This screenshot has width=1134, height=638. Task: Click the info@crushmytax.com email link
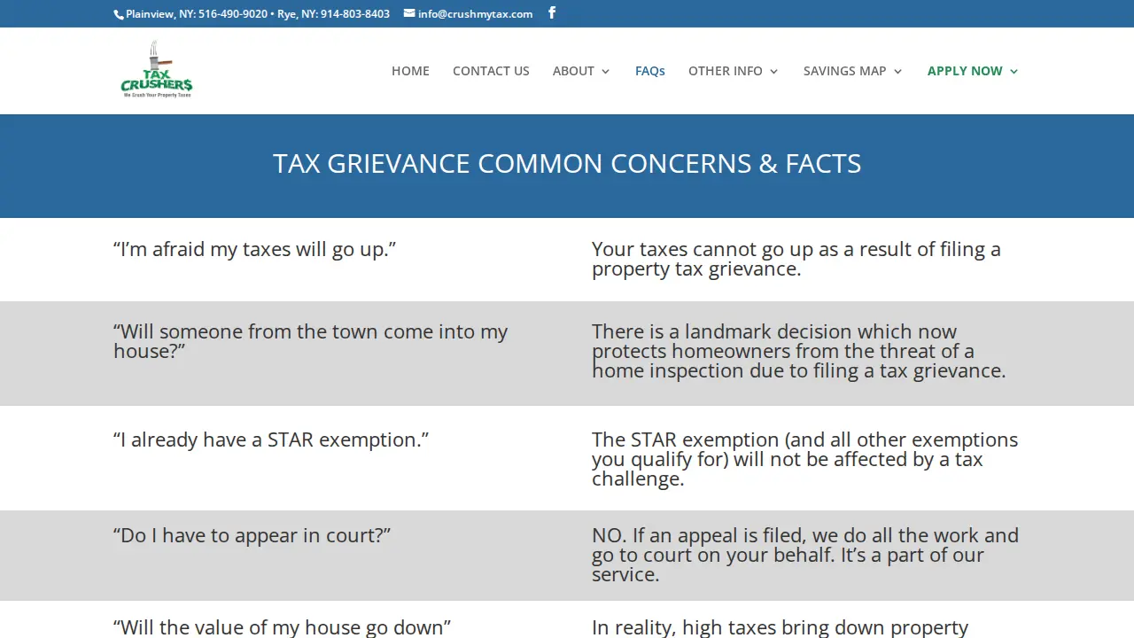(x=476, y=14)
